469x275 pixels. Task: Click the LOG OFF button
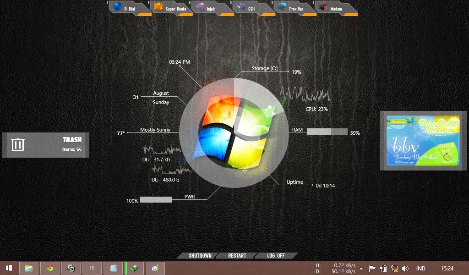point(276,256)
